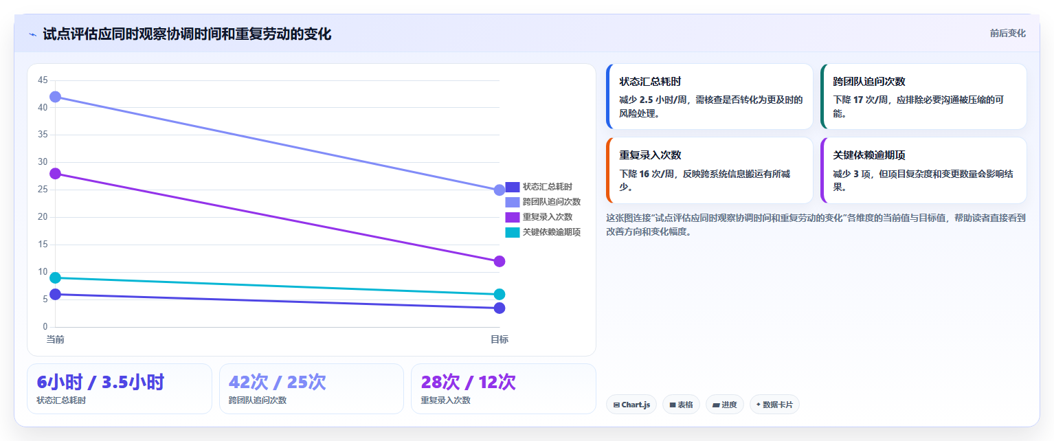The image size is (1054, 441).
Task: Click the 25 data point at 目标
Action: [x=500, y=190]
